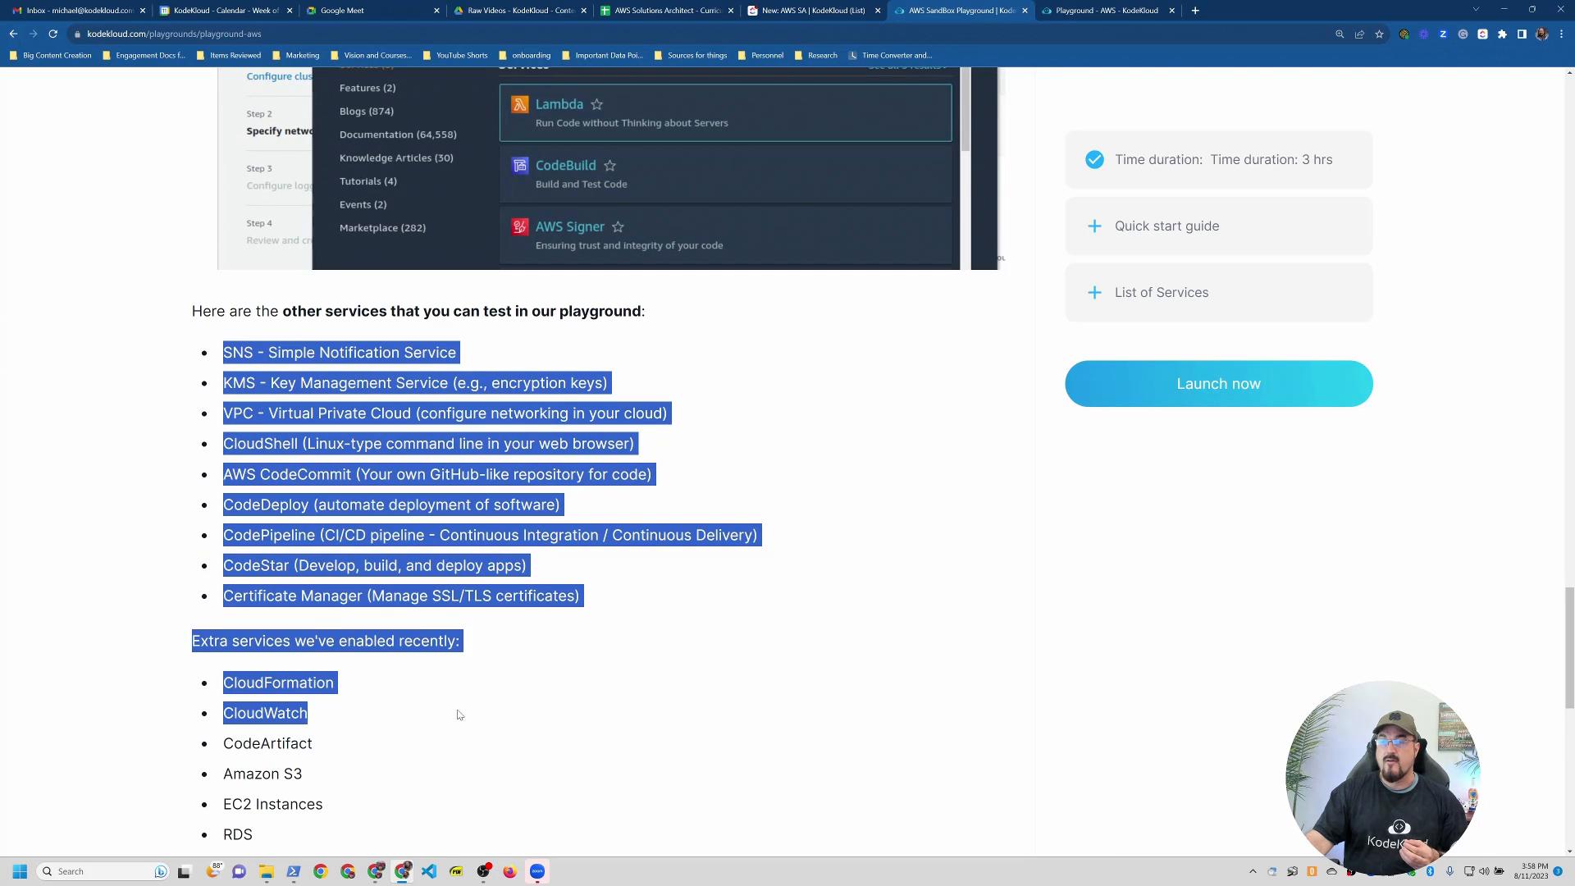Open Visual Studio Code from taskbar
Viewport: 1575px width, 886px height.
[x=429, y=871]
